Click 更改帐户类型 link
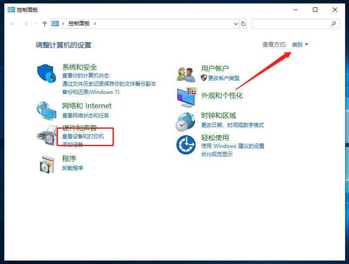Screen dimensions: 349x264 [x=224, y=78]
